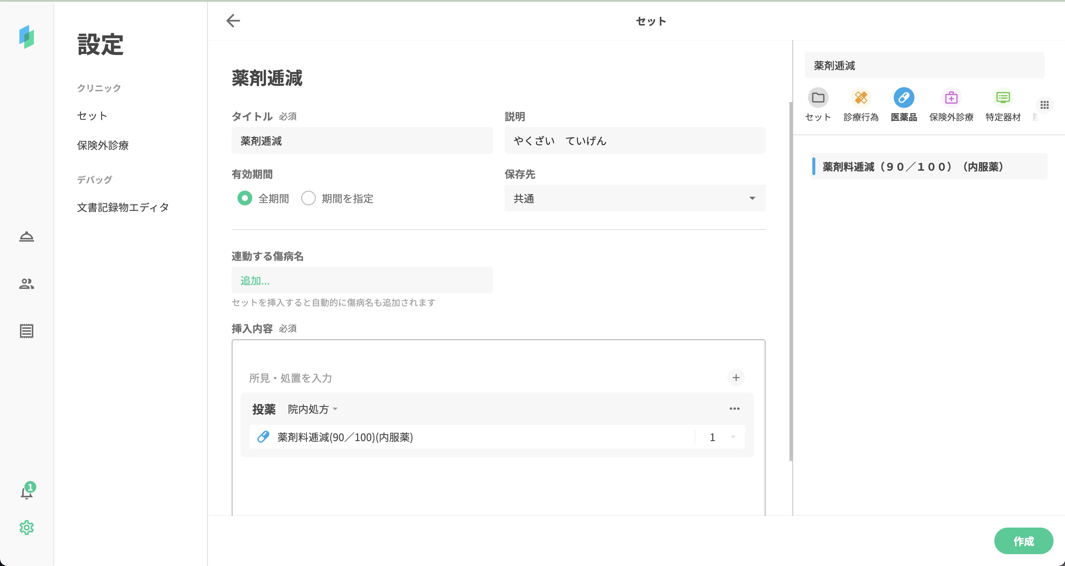
Task: Click the 作成 create button
Action: 1023,541
